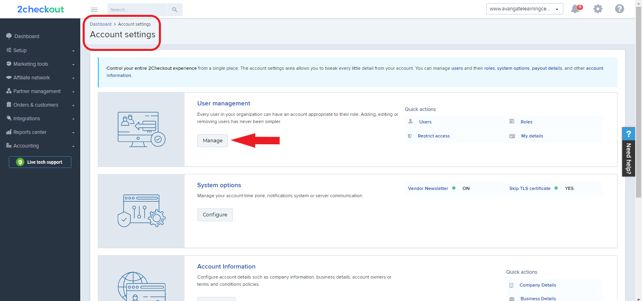This screenshot has height=301, width=642.
Task: Open the Roles quick action link
Action: (526, 122)
